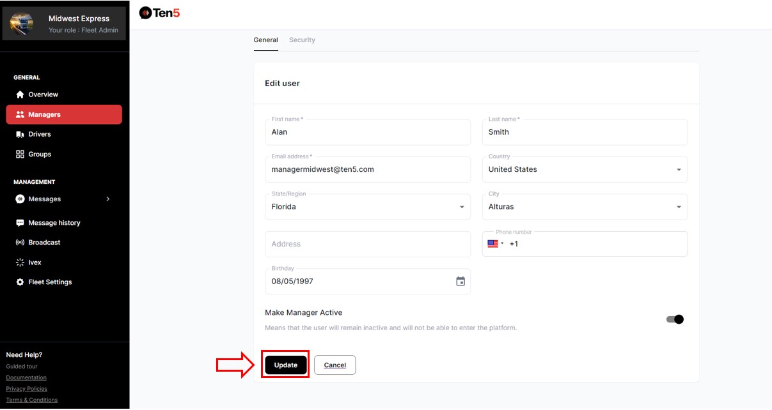772x410 pixels.
Task: Click the Groups grid icon
Action: 20,154
